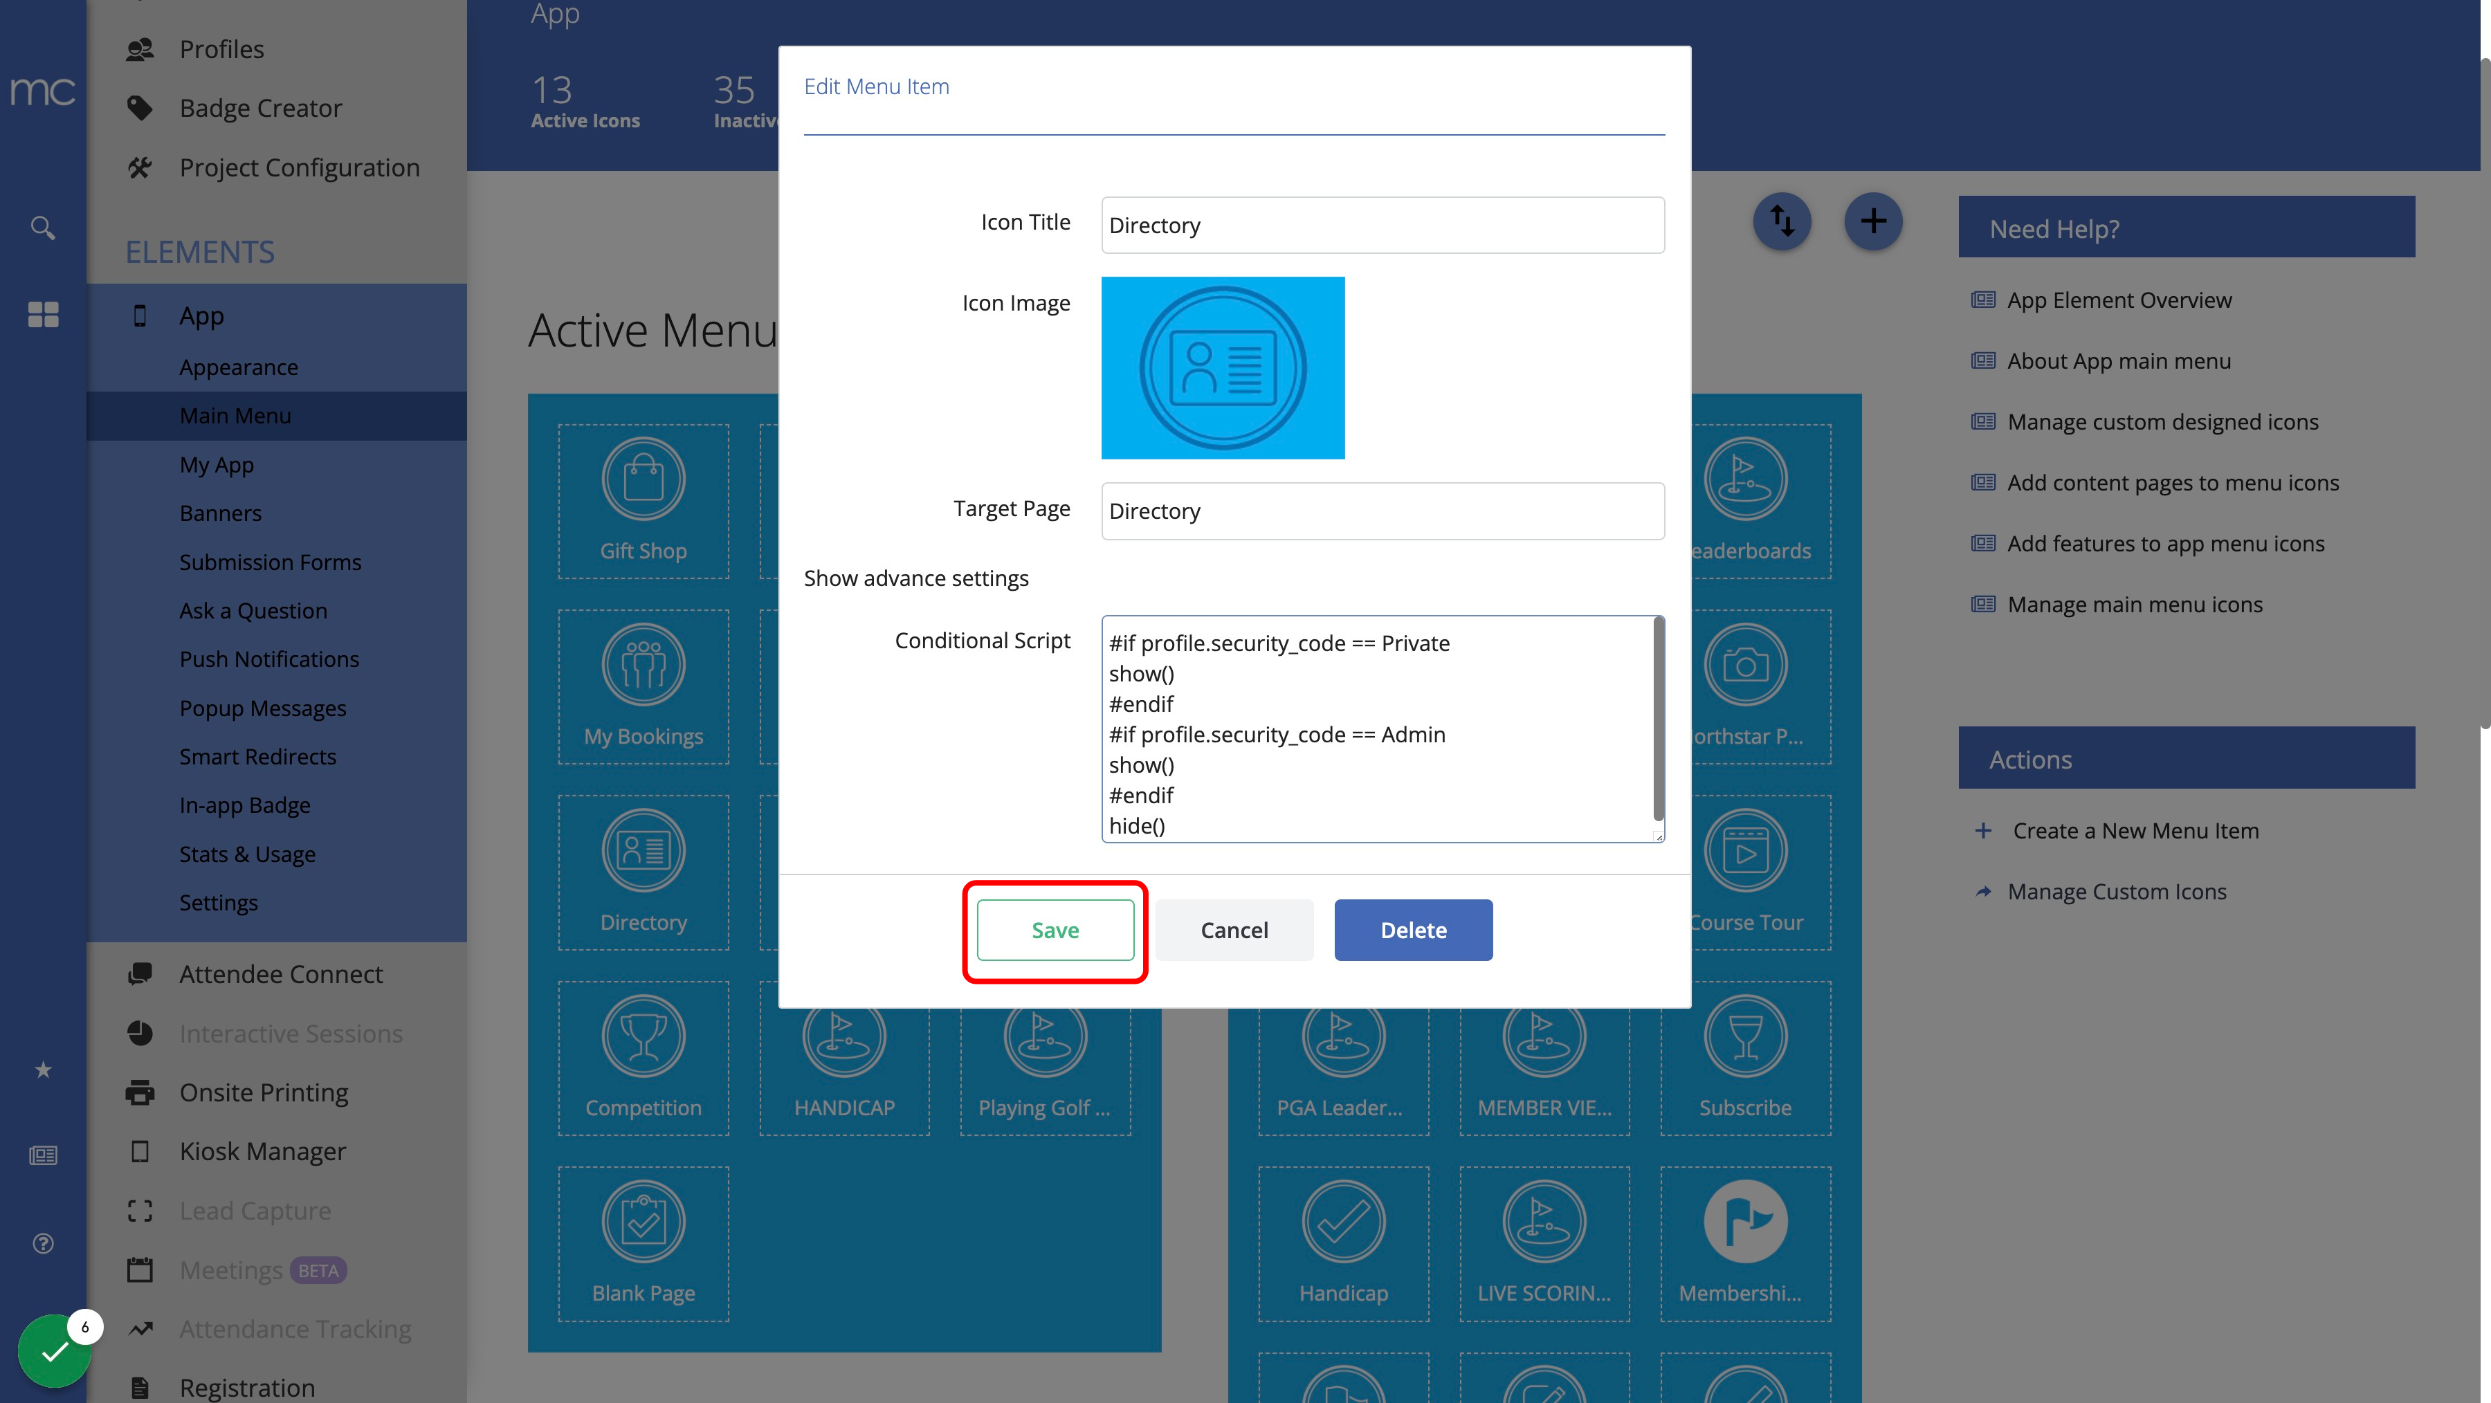
Task: Open the dashboard grid icon in left rail
Action: click(42, 314)
